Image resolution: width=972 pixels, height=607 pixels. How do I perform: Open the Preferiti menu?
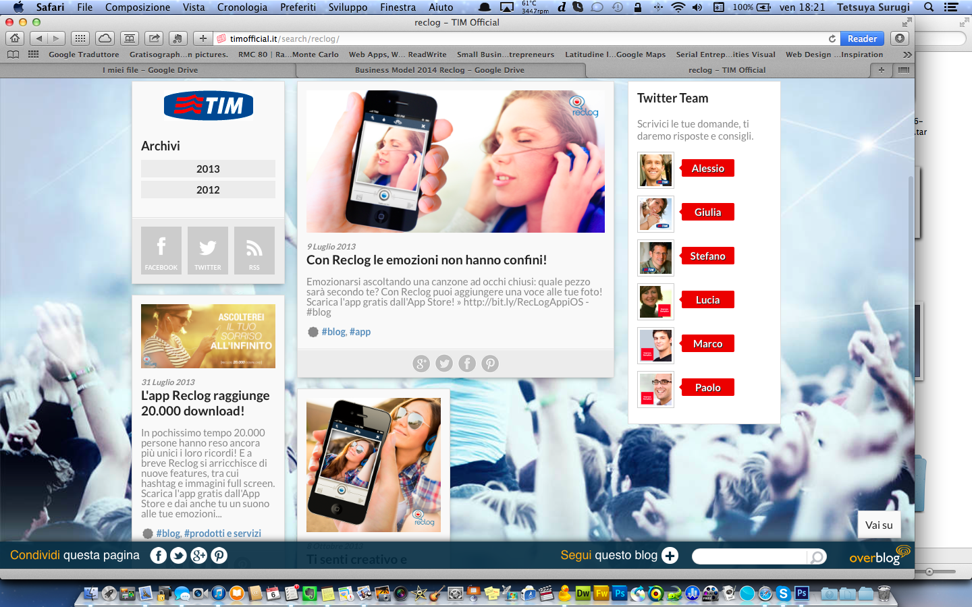(x=298, y=7)
